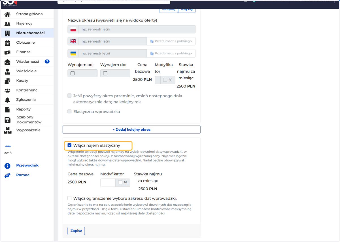This screenshot has width=340, height=242.
Task: Focus the Ukrainian period name field
Action: pos(113,53)
